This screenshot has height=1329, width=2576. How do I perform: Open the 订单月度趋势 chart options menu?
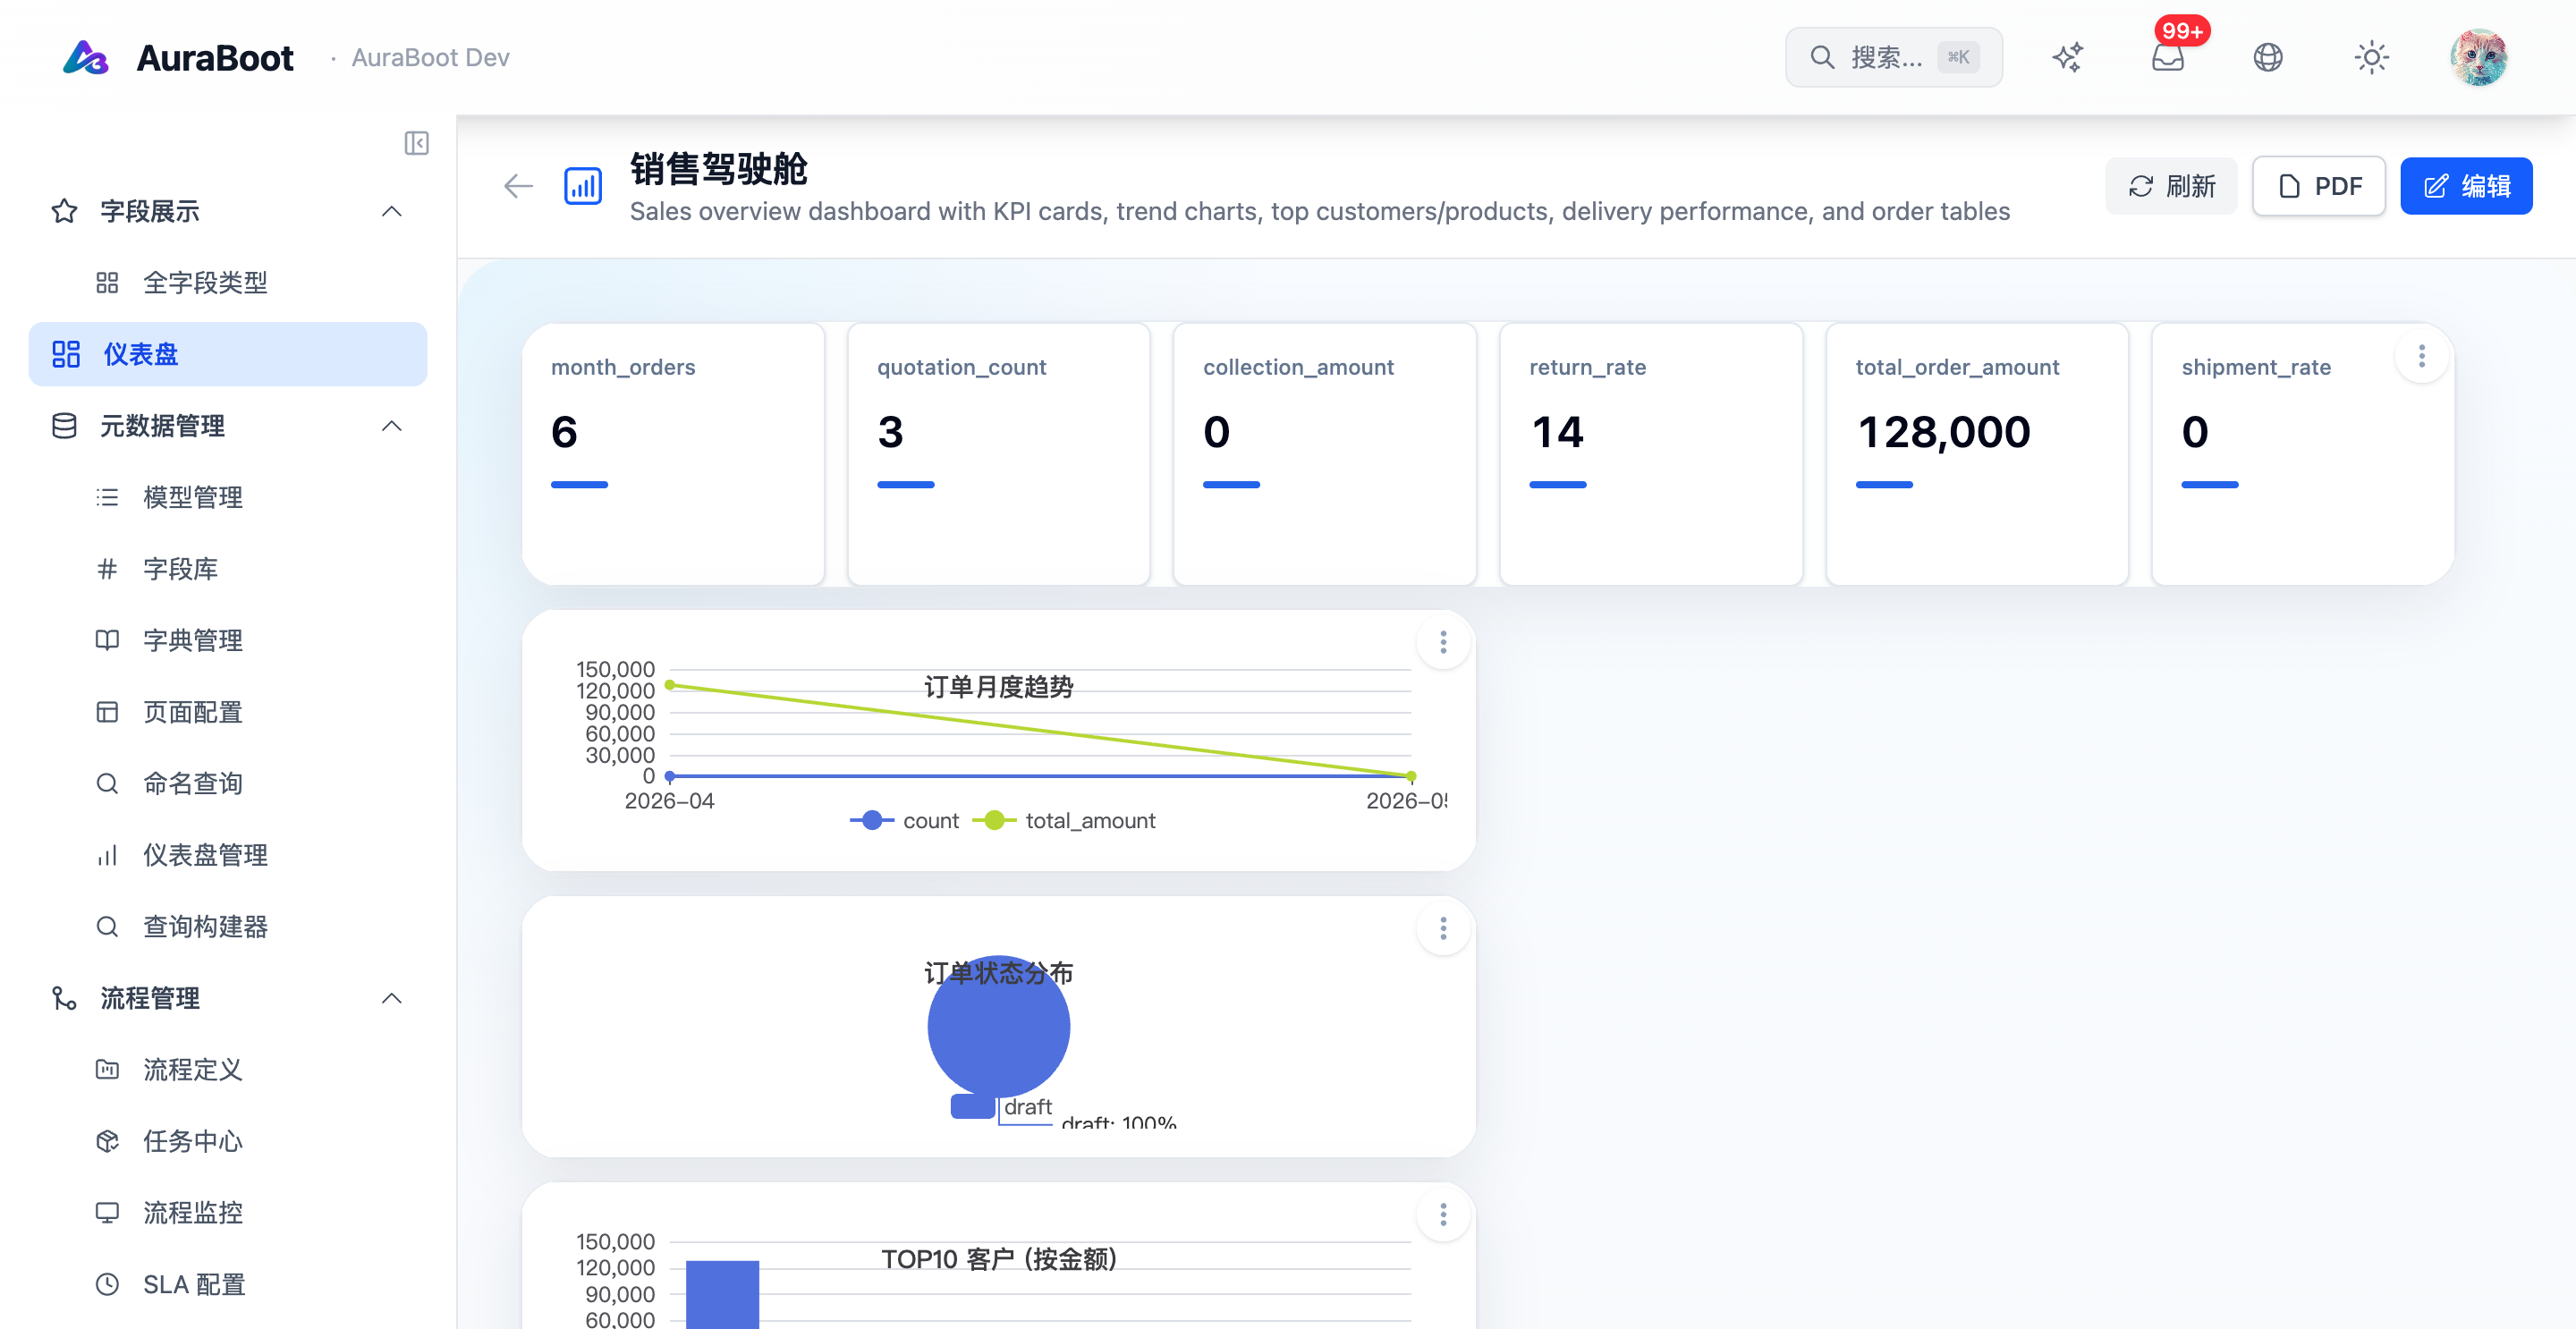click(1442, 642)
